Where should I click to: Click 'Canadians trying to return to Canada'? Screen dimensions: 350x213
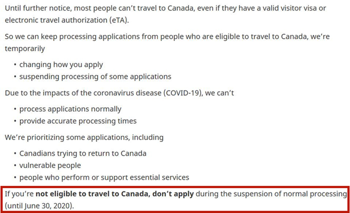(x=83, y=153)
